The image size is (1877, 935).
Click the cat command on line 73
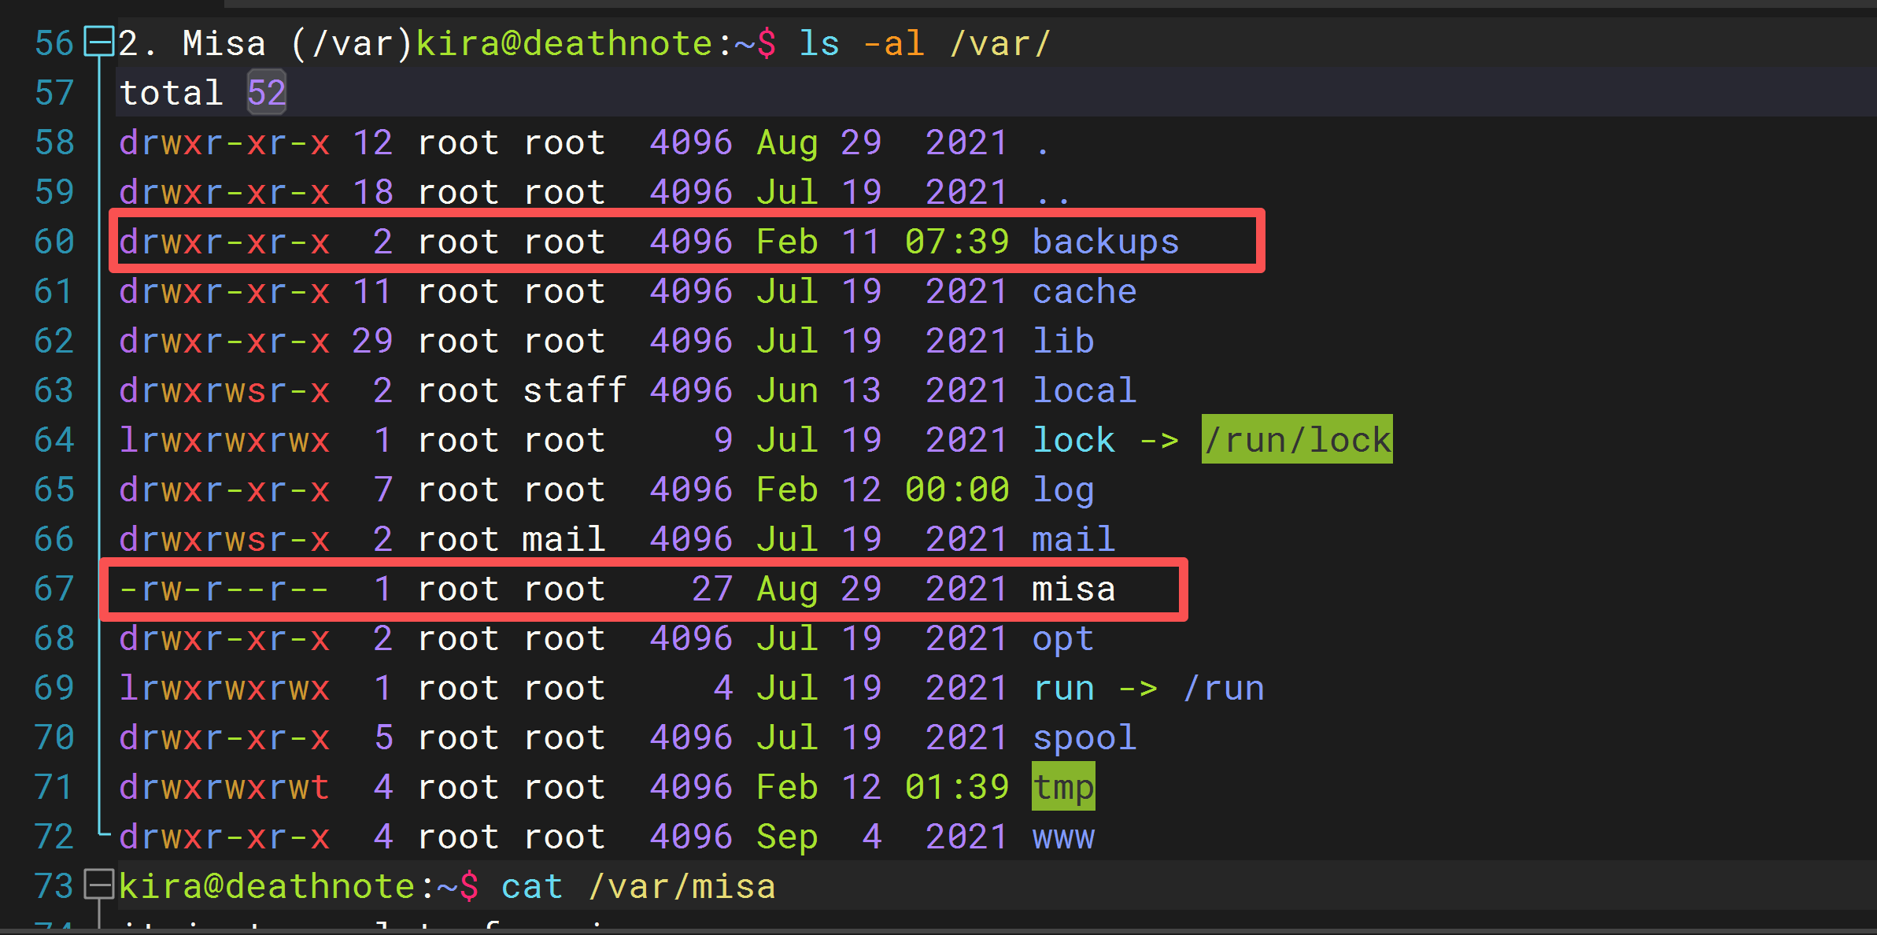click(531, 886)
